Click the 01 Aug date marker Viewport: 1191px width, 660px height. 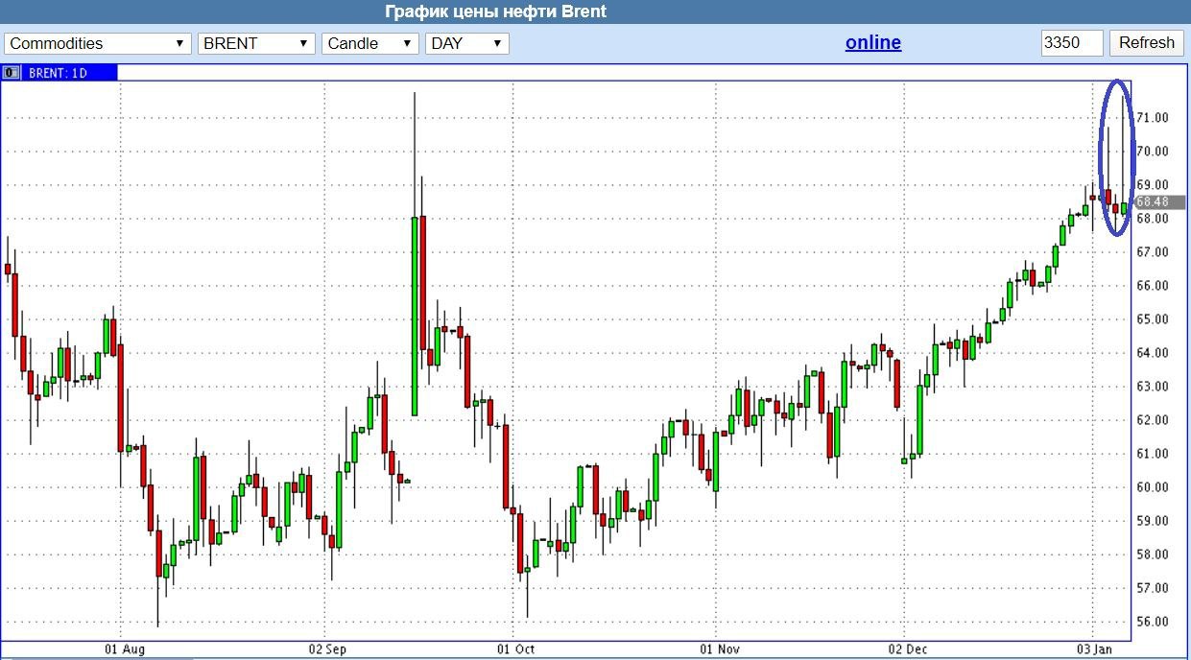(125, 649)
